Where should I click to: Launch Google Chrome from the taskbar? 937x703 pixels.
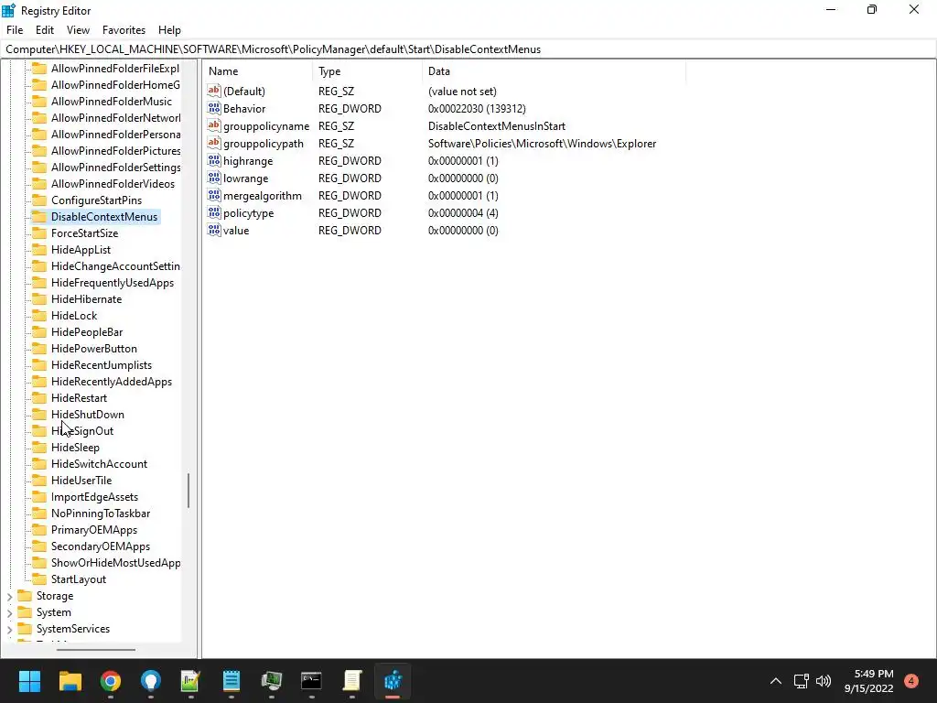click(111, 681)
